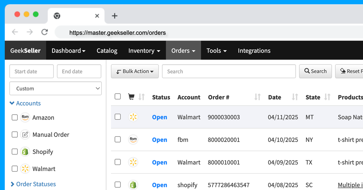Click the orders Search text field

coord(229,71)
